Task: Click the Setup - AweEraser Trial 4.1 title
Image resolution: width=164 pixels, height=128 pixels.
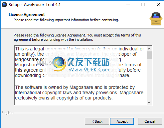Action: click(35, 5)
